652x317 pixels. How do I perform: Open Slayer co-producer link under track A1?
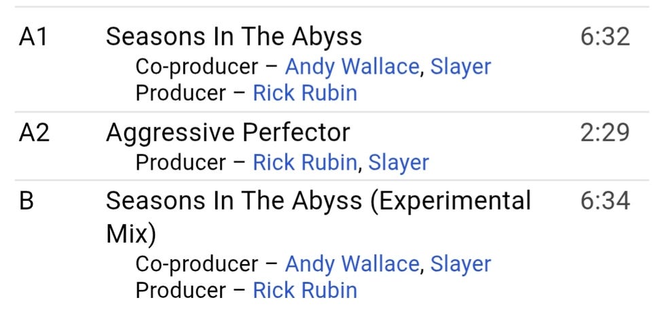coord(460,68)
